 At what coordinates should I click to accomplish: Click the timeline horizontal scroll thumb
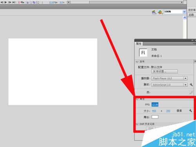point(80,2)
